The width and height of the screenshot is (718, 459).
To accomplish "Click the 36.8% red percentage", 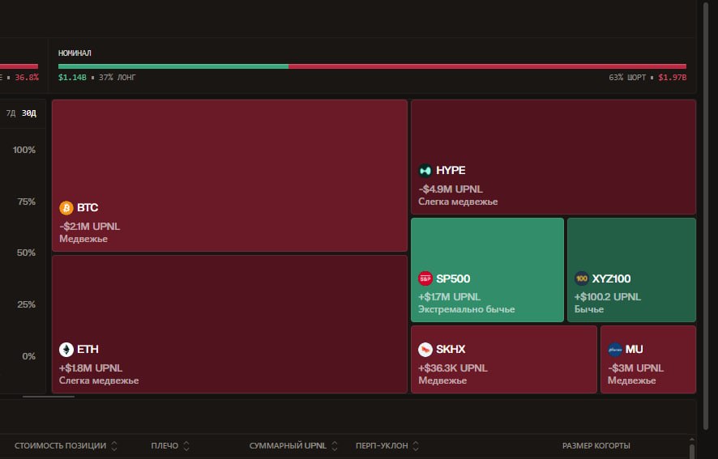I will pyautogui.click(x=27, y=78).
